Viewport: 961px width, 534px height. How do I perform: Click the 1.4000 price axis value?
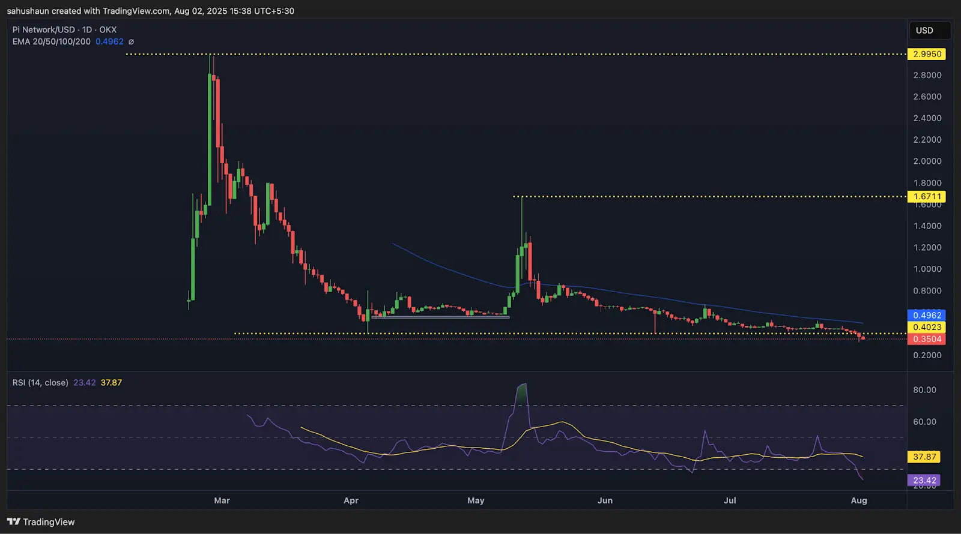[x=927, y=226]
